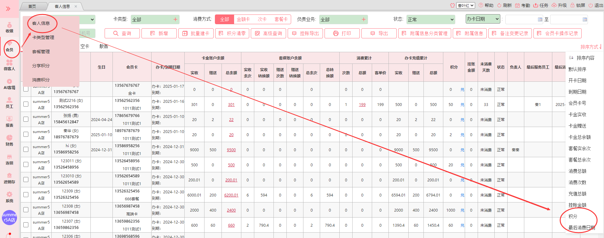
Task: Filter consumption type by 金额卡
Action: coord(243,19)
